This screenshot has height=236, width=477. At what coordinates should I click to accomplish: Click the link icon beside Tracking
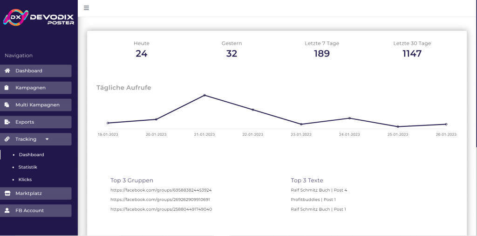point(7,139)
